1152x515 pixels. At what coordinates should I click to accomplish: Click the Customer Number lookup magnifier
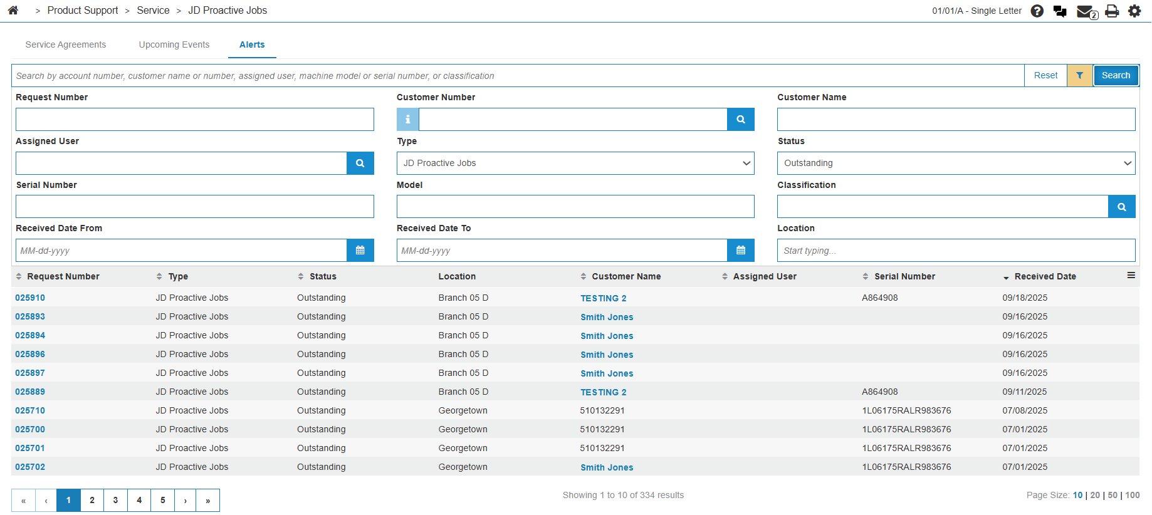coord(740,120)
